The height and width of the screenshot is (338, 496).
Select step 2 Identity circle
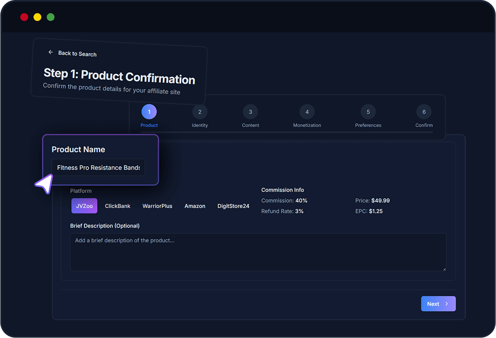199,112
